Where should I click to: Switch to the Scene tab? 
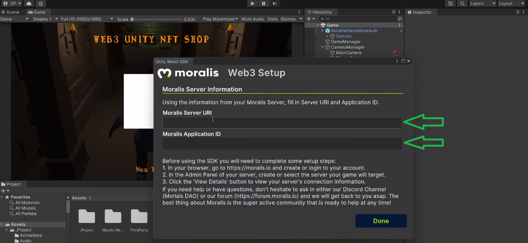pos(10,12)
